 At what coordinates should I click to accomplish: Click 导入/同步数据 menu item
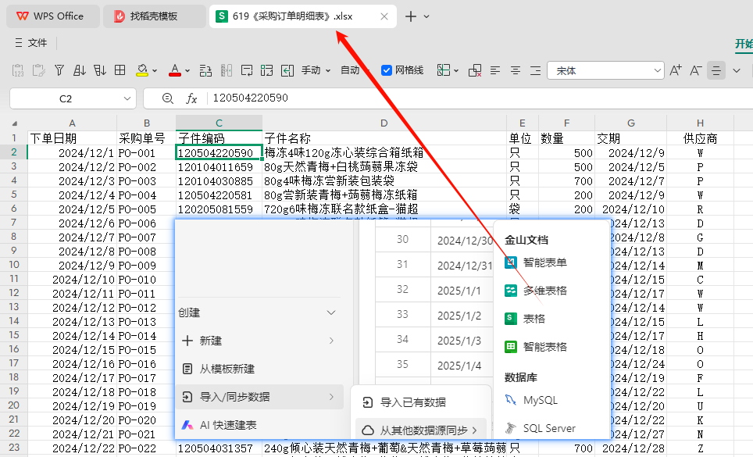point(259,397)
